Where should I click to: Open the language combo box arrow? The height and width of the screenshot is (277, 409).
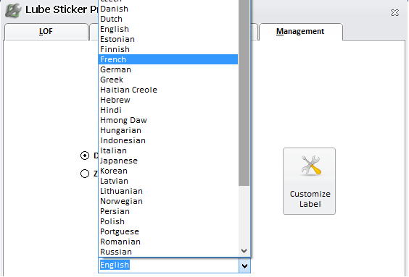coord(244,265)
